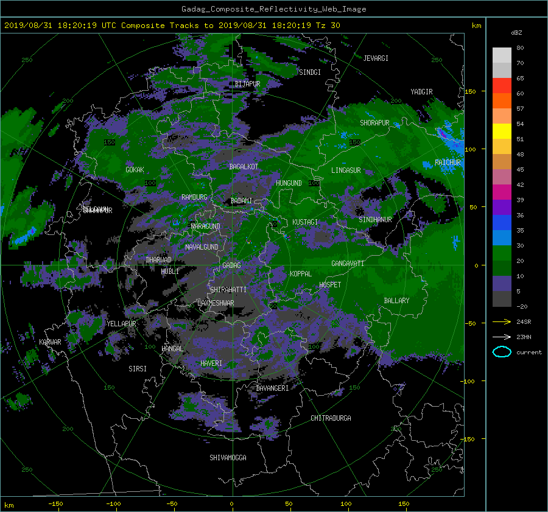Click the HOSPET city label
Viewport: 548px width, 512px height.
(x=330, y=285)
